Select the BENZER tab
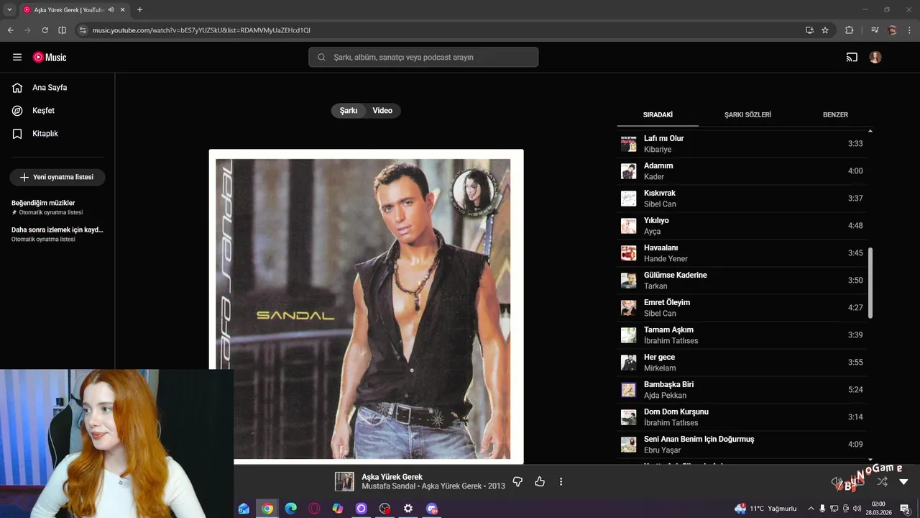 835,114
